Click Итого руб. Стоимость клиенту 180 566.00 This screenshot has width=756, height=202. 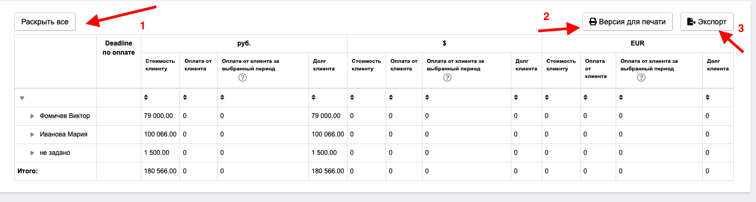[x=160, y=171]
